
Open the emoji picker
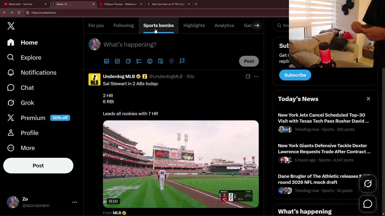(x=150, y=61)
